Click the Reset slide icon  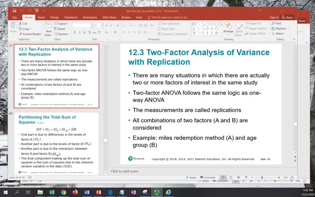[60, 29]
